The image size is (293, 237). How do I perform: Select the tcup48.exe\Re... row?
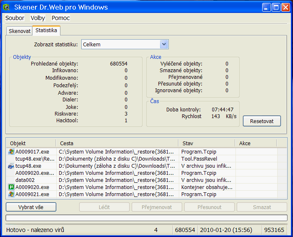[147, 159]
